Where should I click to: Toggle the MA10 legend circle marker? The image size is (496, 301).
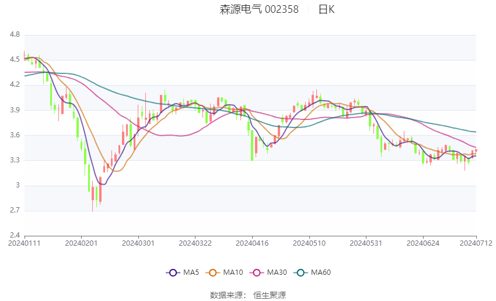click(x=213, y=272)
